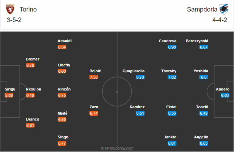Select player Candreva's name

[168, 41]
